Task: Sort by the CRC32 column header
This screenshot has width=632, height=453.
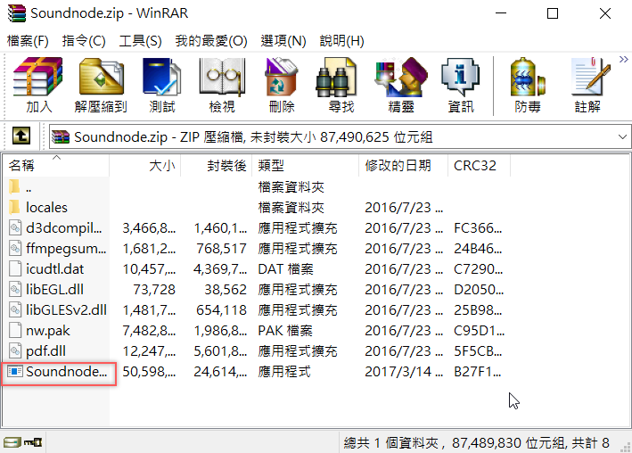Action: pos(479,165)
